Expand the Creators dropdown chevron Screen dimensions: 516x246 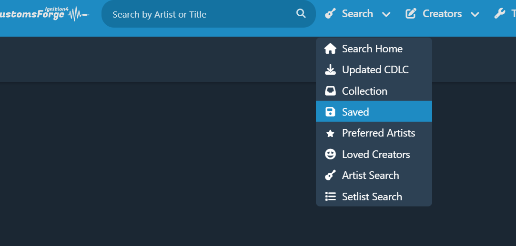click(x=475, y=14)
